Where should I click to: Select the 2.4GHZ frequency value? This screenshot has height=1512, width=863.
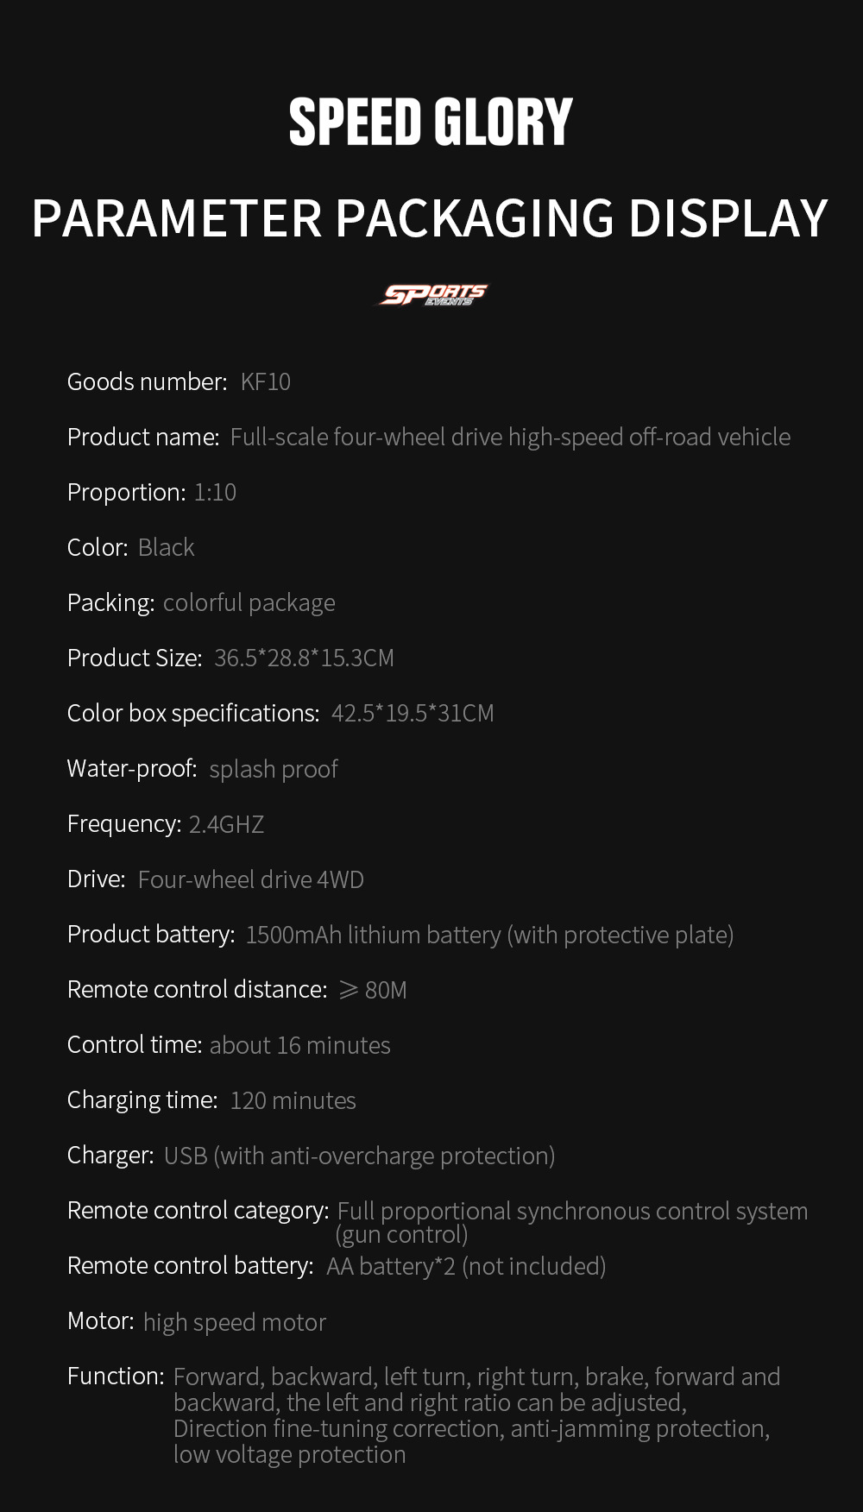[226, 824]
